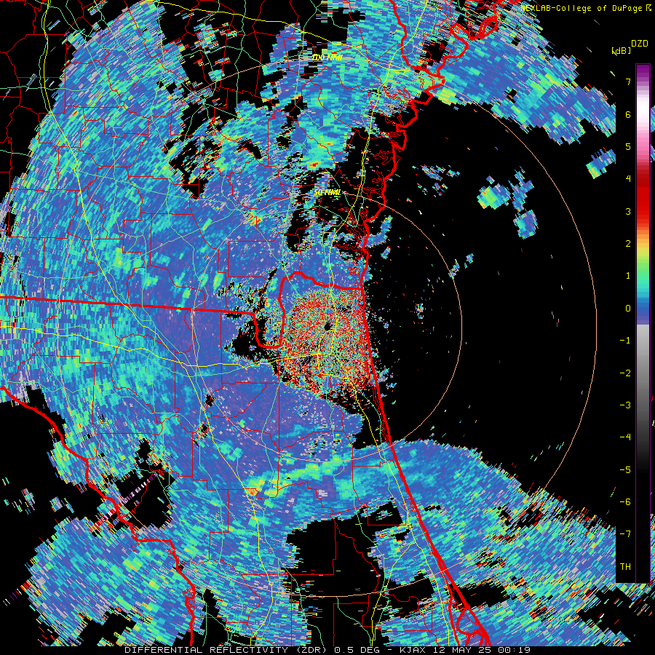The image size is (655, 655).
Task: Click the scale value -3
Action: coord(625,405)
